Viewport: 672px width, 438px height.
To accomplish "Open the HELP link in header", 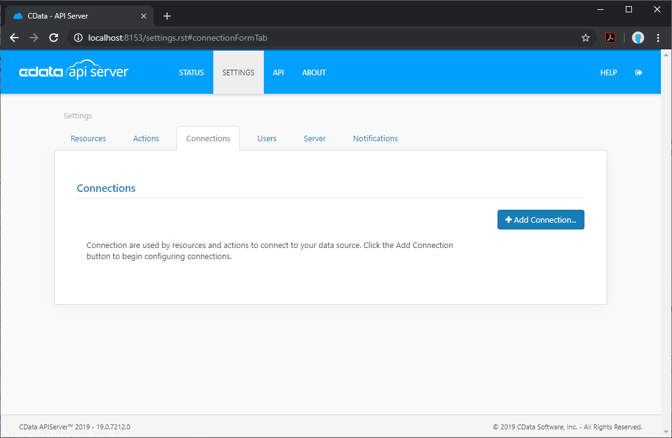I will (x=608, y=73).
